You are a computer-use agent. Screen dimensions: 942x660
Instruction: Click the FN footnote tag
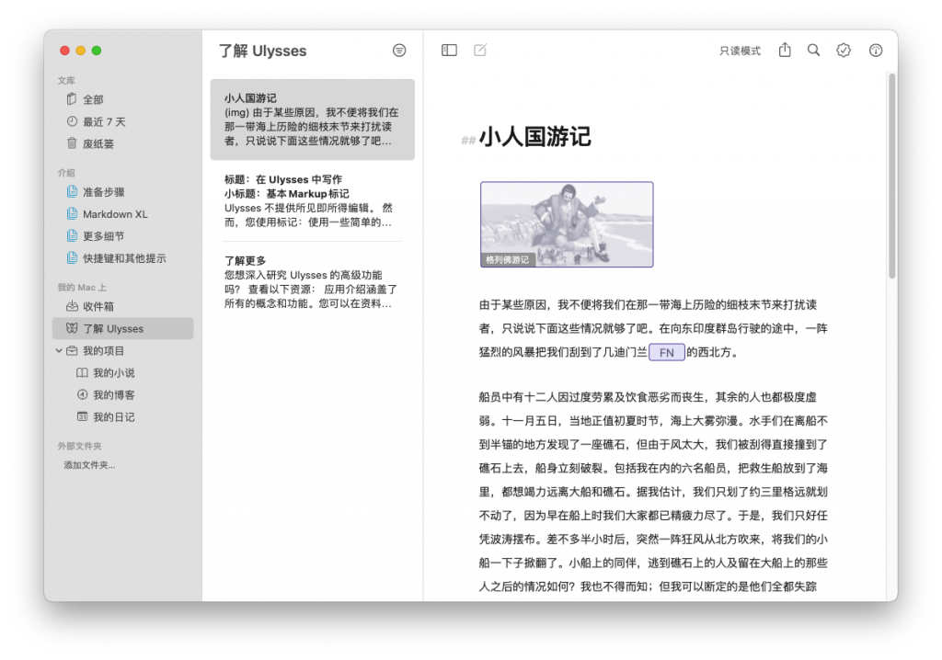667,352
